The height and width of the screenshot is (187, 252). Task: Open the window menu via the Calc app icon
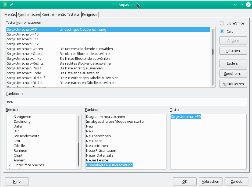(5, 5)
